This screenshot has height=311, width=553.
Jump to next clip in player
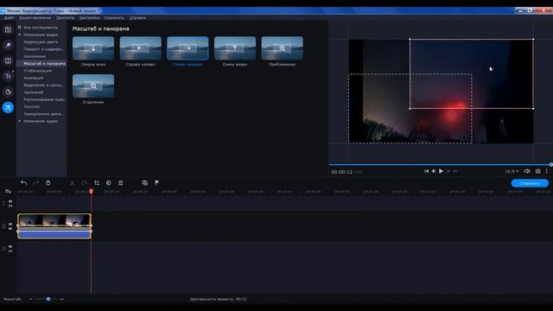455,171
